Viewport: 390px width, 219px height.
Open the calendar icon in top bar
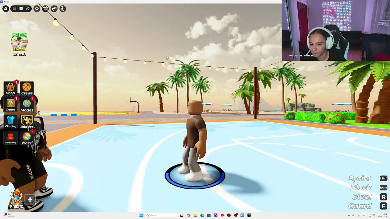[45, 9]
